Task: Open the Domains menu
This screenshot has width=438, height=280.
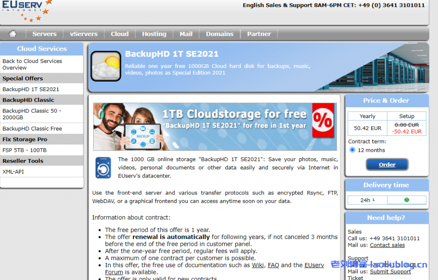Action: (x=219, y=34)
